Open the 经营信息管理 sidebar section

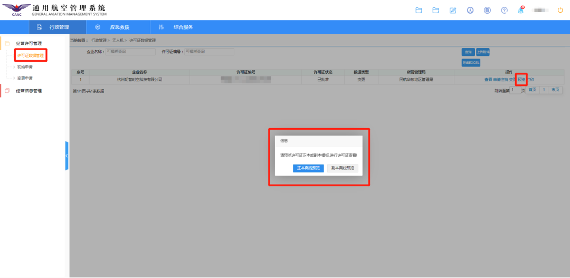coord(28,91)
